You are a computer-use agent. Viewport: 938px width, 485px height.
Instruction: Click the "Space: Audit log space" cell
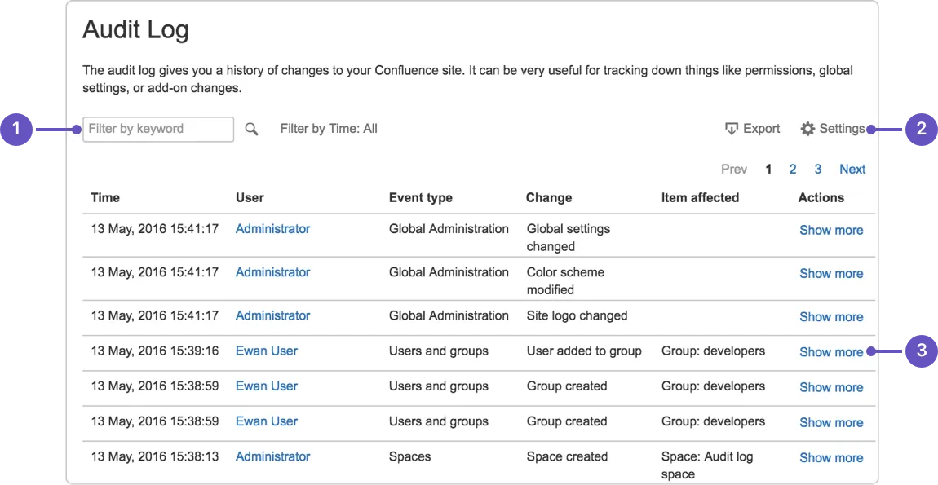pyautogui.click(x=707, y=465)
